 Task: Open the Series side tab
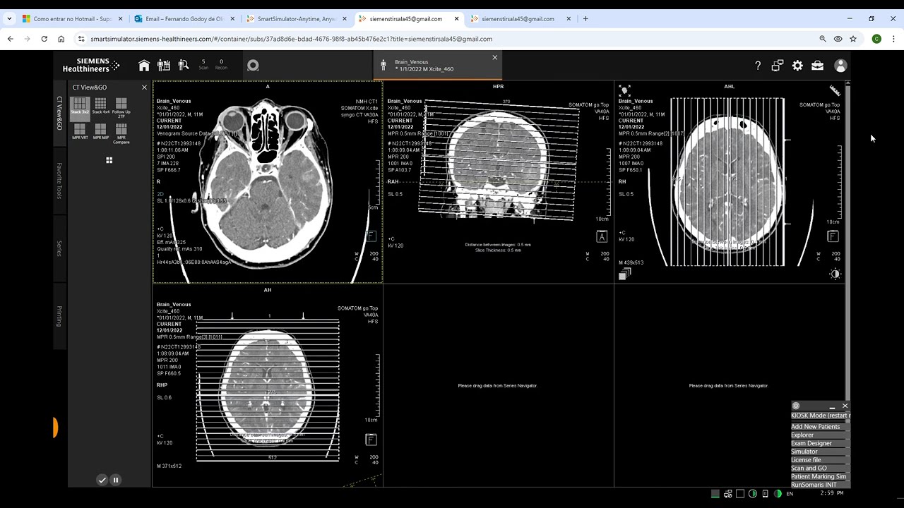pyautogui.click(x=59, y=248)
